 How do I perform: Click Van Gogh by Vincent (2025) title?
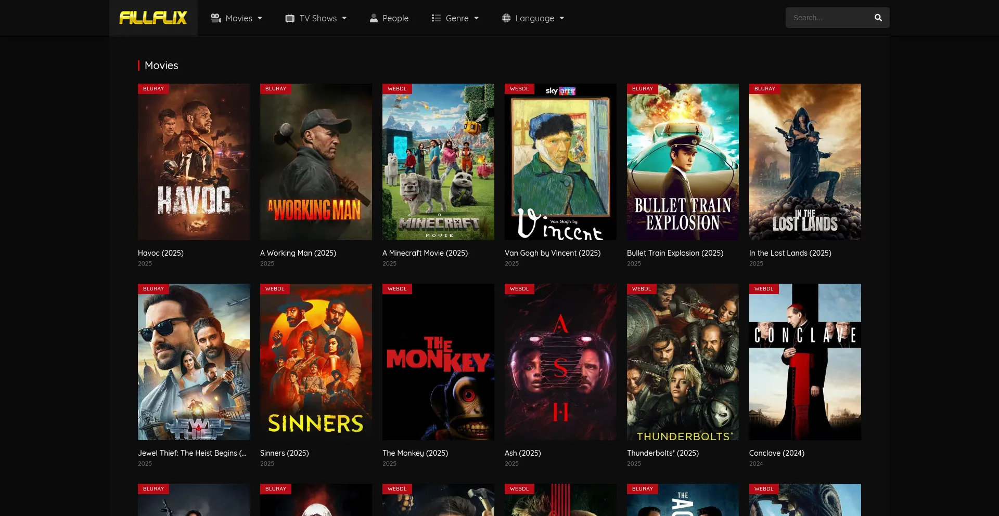[x=553, y=253]
